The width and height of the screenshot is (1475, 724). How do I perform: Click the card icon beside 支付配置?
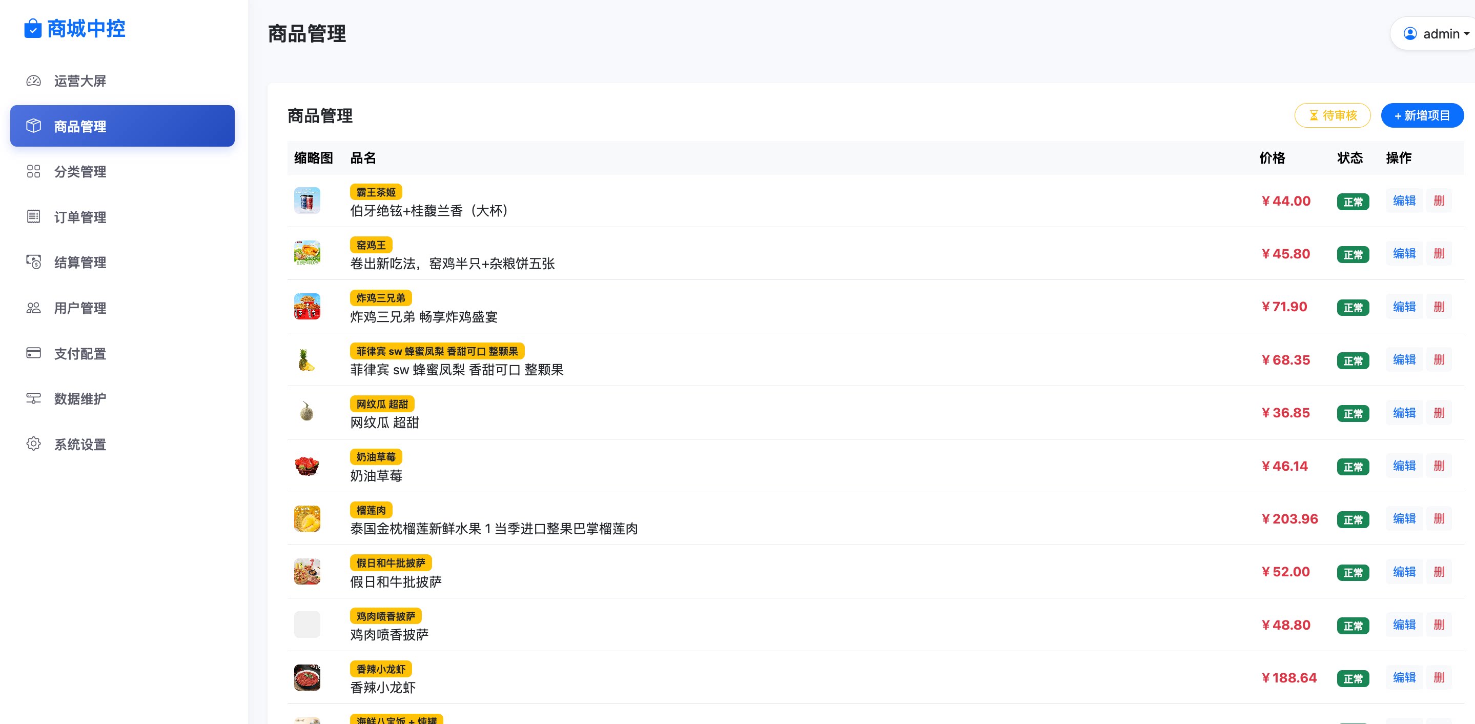(x=34, y=353)
